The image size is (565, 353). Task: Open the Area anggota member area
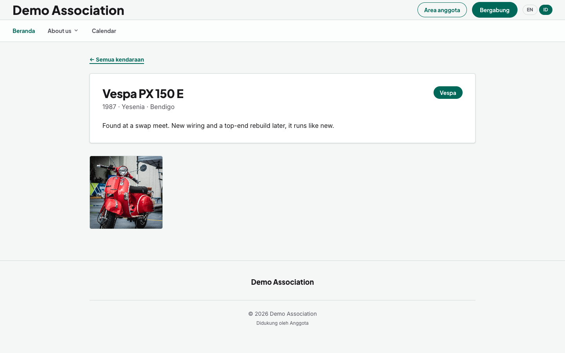pyautogui.click(x=442, y=10)
